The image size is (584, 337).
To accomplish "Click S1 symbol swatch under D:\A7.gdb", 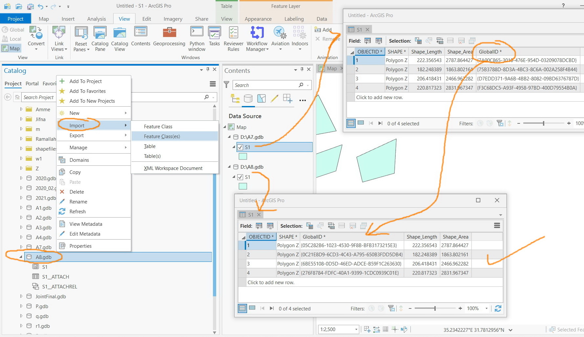I will (x=242, y=157).
